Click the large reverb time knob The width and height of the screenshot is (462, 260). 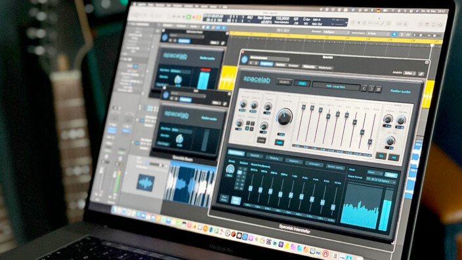(284, 117)
